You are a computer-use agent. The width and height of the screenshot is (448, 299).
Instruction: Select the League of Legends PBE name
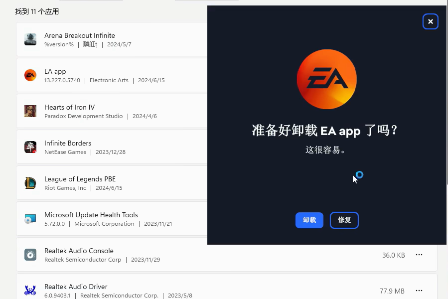[x=80, y=179]
